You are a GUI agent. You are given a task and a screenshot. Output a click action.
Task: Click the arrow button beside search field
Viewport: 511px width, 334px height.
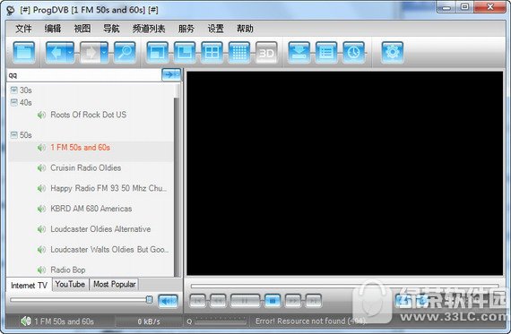(171, 75)
